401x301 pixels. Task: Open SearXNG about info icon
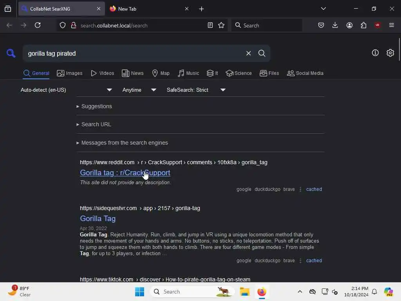point(375,53)
